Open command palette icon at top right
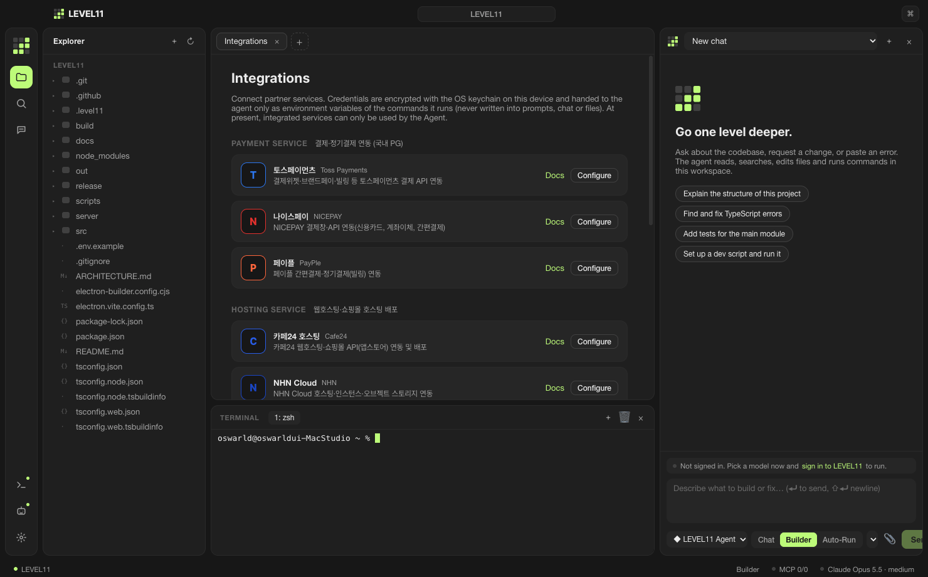This screenshot has height=577, width=928. 910,14
